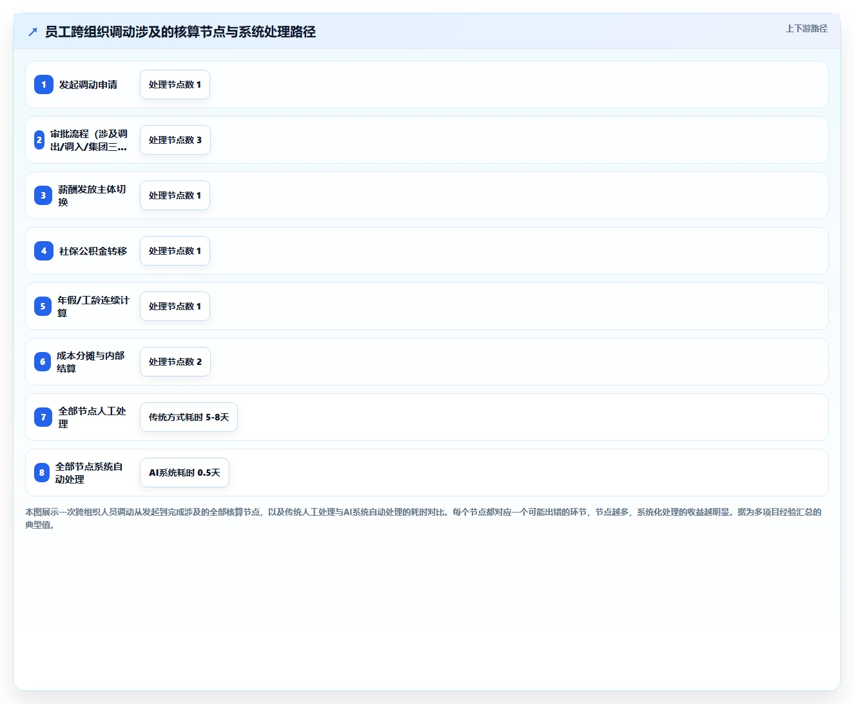Screen dimensions: 854x704
Task: Select step 6 number badge
Action: click(43, 362)
